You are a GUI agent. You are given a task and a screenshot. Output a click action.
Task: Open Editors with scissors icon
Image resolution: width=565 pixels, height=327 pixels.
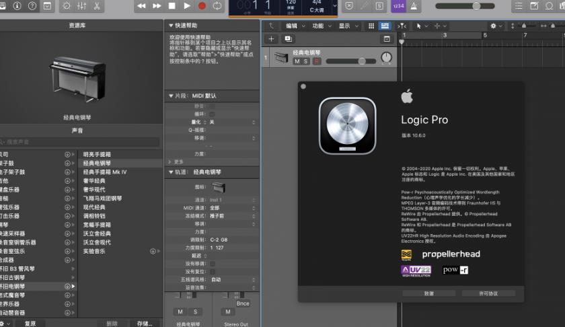click(97, 6)
